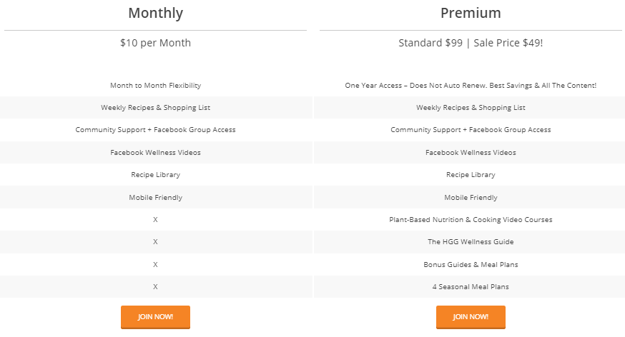The height and width of the screenshot is (337, 625).
Task: Click Monthly Facebook Wellness Videos row
Action: 155,152
